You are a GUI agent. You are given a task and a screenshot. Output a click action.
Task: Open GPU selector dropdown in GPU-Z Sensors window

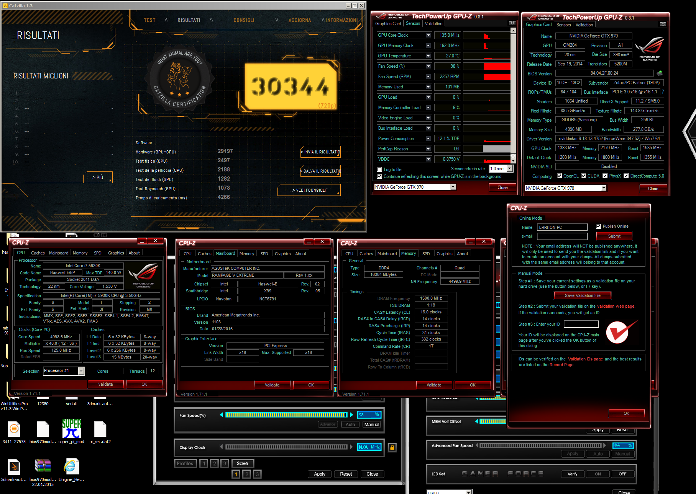453,187
